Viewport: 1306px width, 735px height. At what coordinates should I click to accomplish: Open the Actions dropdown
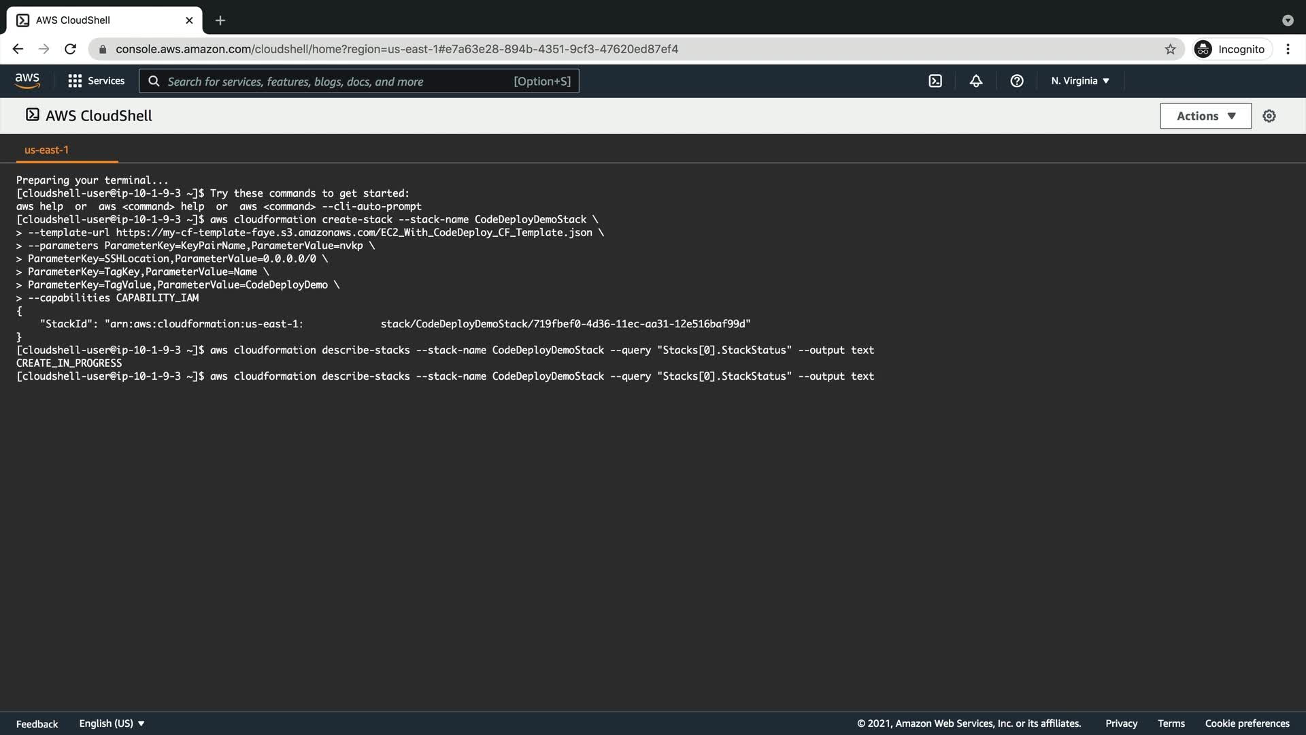point(1205,116)
